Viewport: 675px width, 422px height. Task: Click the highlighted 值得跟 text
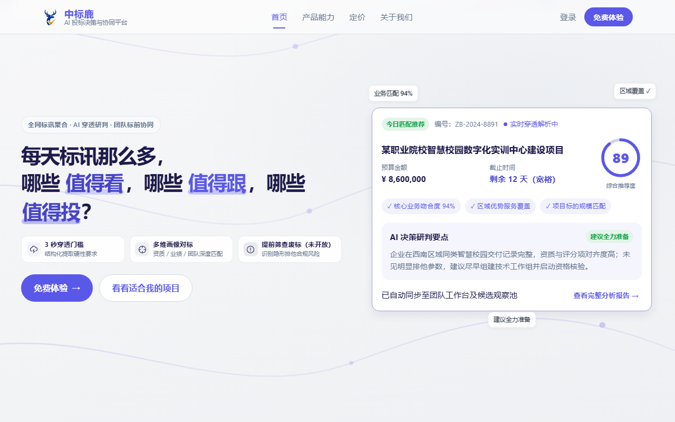pos(217,184)
